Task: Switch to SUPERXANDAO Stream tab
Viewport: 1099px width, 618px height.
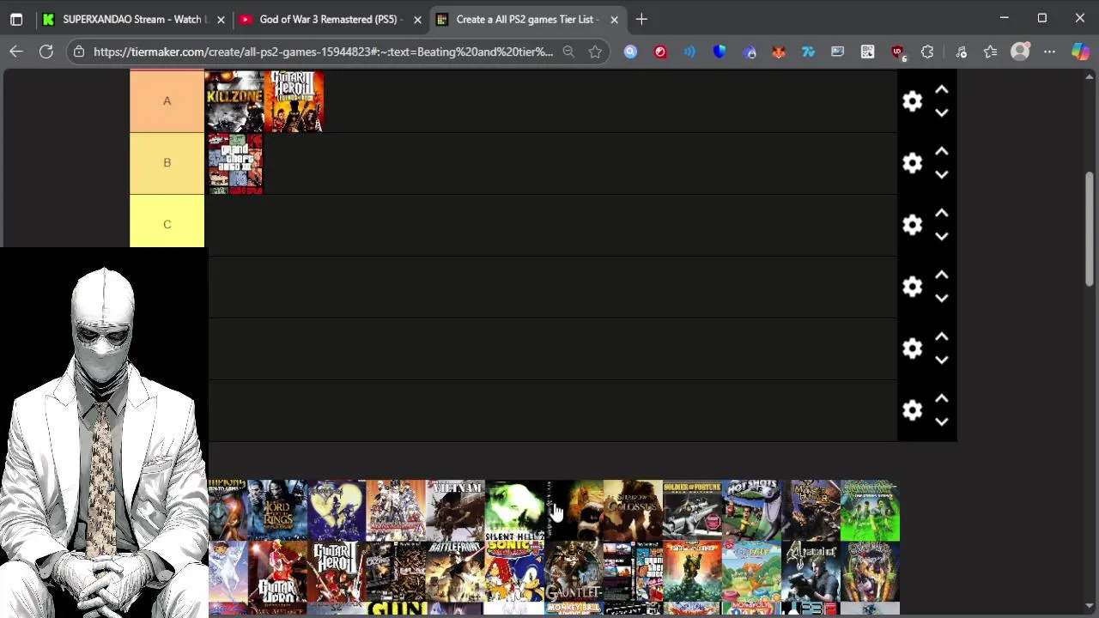Action: (x=134, y=19)
